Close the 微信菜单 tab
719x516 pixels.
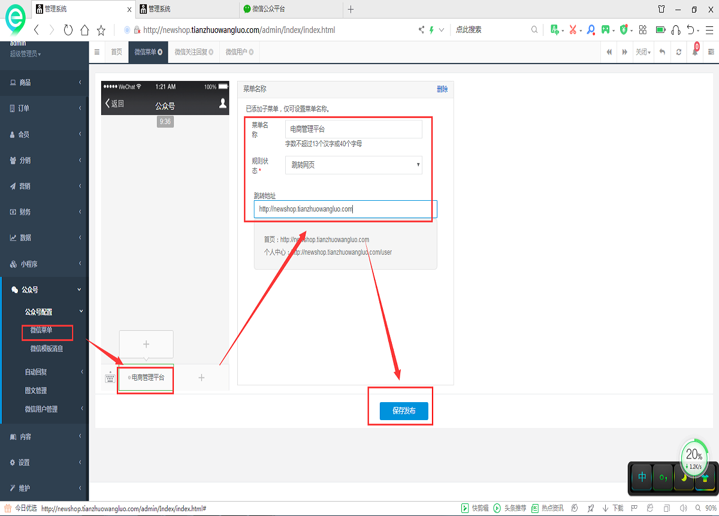click(x=160, y=52)
